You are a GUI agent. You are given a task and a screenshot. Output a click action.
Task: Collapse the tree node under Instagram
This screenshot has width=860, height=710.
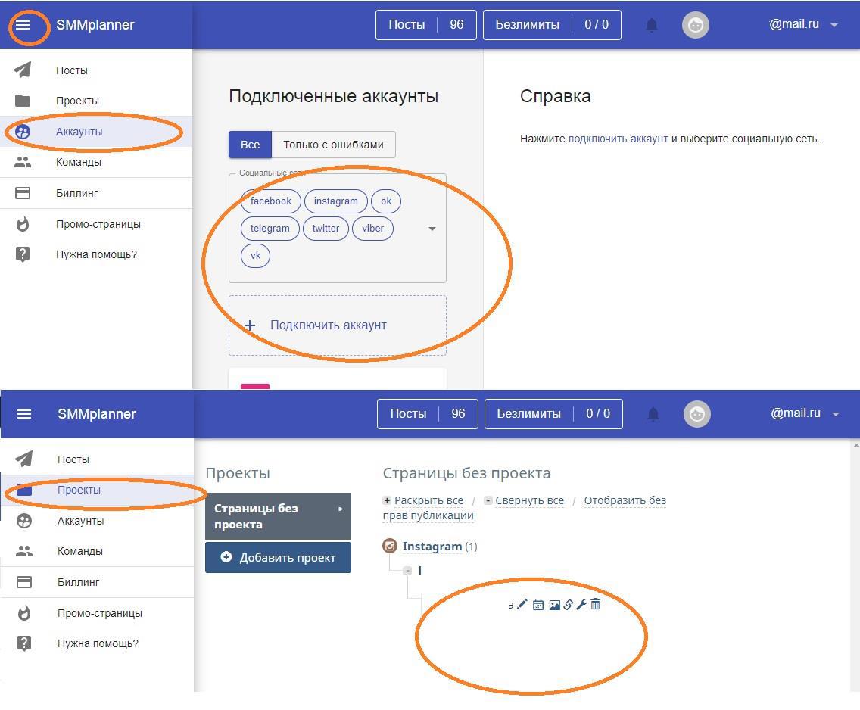click(x=407, y=571)
